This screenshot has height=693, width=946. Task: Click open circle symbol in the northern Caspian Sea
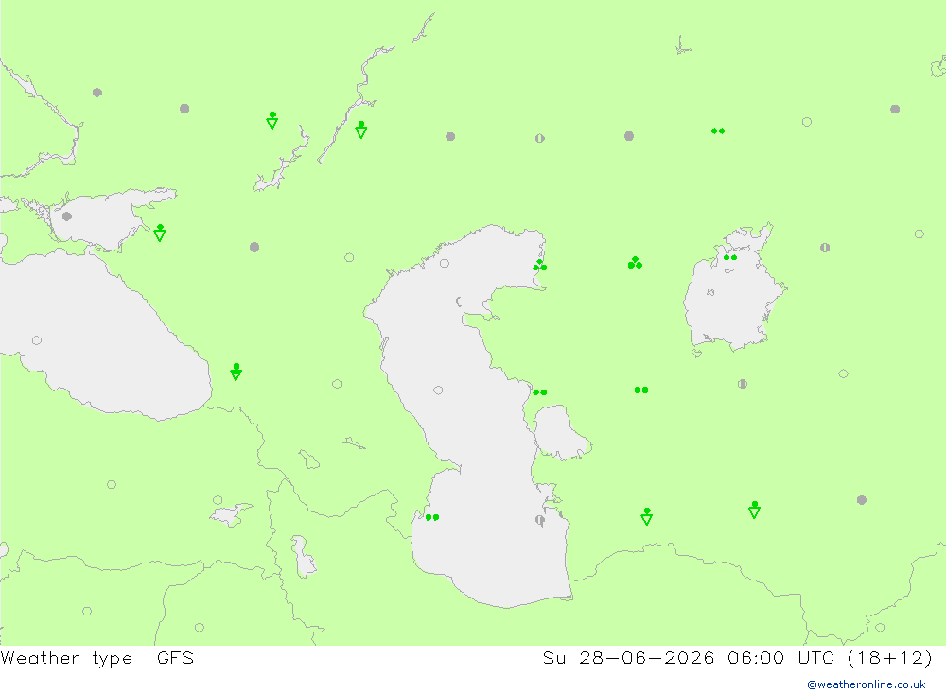click(445, 263)
